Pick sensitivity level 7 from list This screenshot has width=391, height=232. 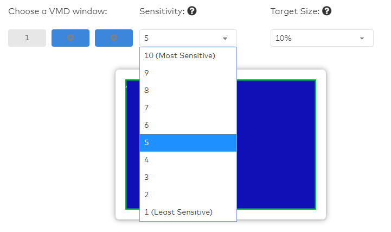click(x=188, y=108)
